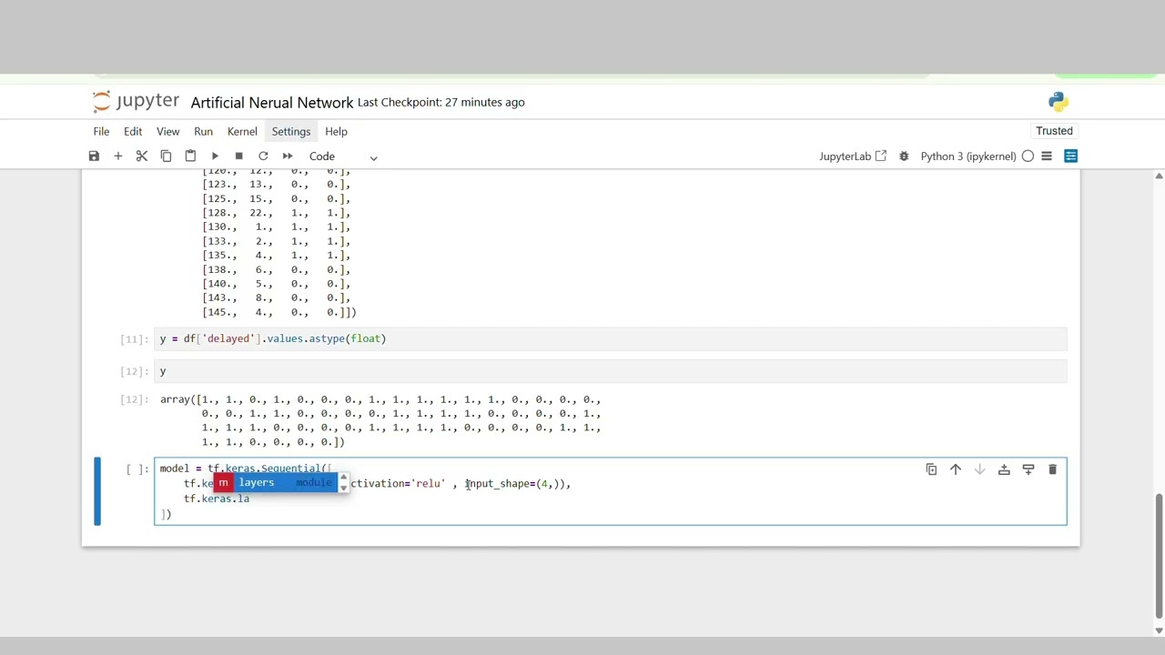The image size is (1165, 655).
Task: Insert a cell below with plus icon
Action: 117,156
